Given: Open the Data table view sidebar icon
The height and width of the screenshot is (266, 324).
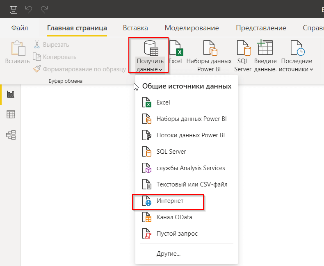Looking at the screenshot, I should [11, 114].
